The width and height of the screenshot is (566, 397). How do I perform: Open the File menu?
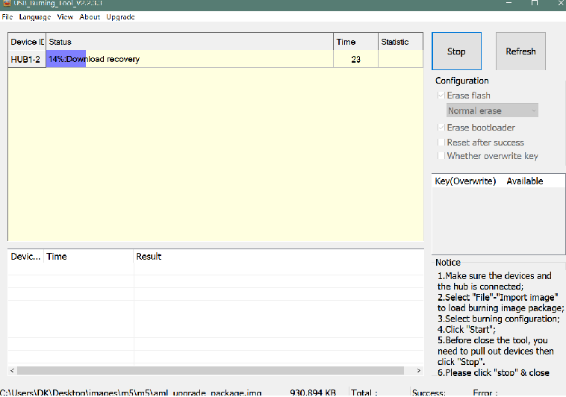click(7, 17)
